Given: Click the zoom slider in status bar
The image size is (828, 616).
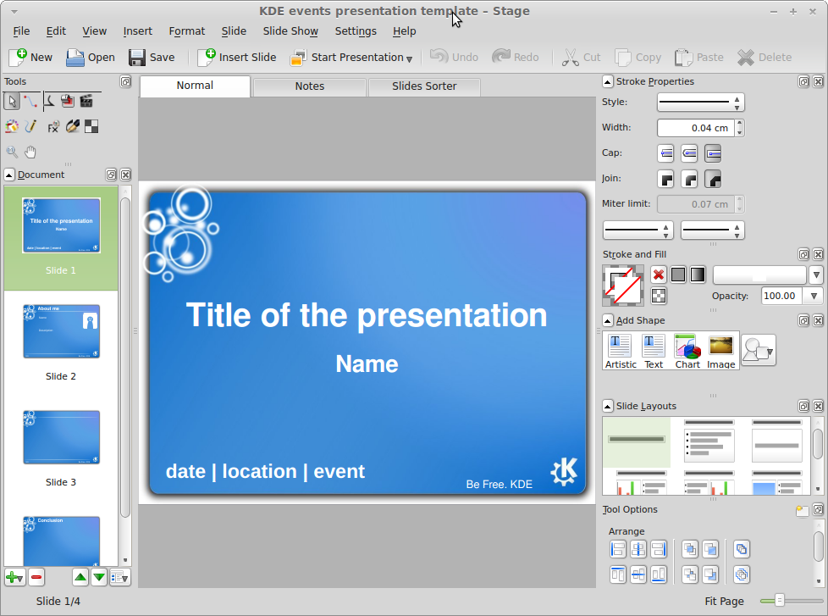Looking at the screenshot, I should tap(780, 601).
